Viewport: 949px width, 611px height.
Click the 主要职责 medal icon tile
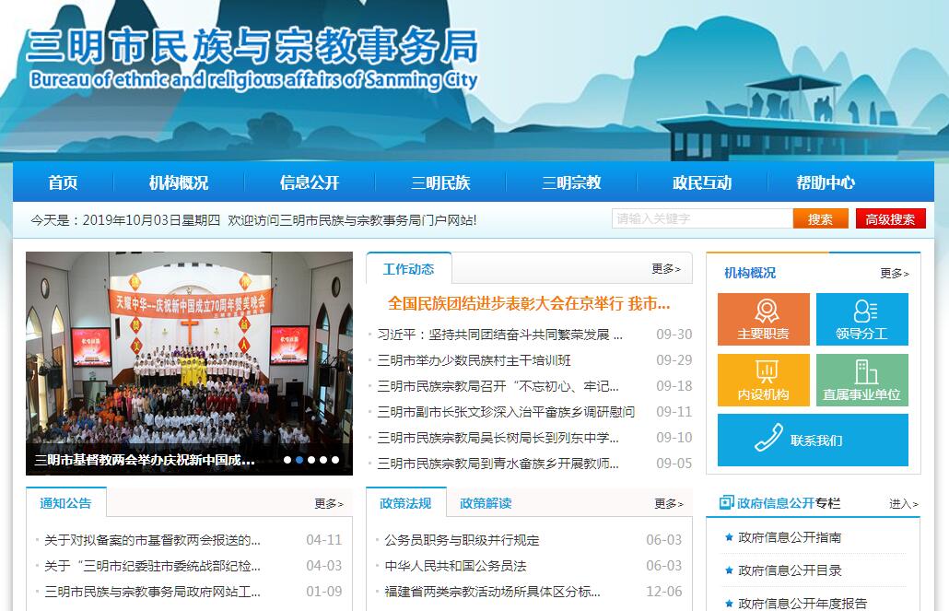(763, 319)
